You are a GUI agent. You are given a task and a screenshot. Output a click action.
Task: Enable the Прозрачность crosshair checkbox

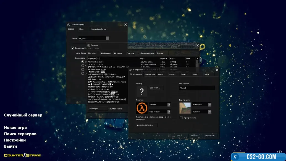coord(181,118)
